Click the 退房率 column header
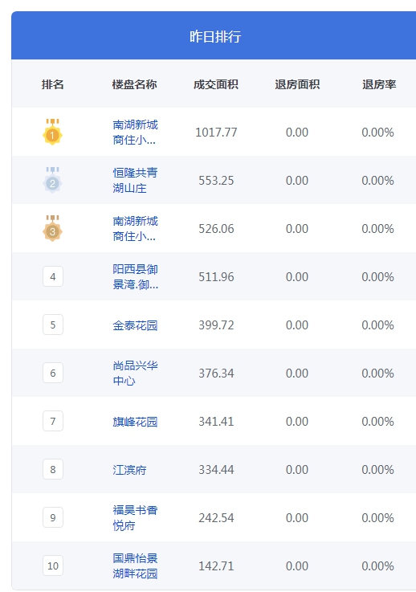 click(379, 84)
